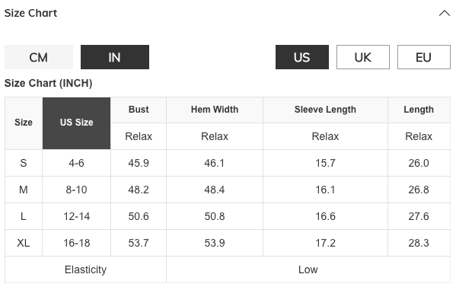Switch to UK sizing
The height and width of the screenshot is (290, 456).
363,57
